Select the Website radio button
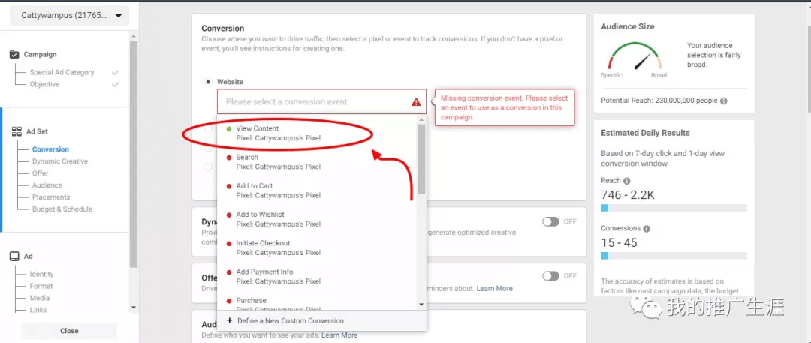Image resolution: width=811 pixels, height=343 pixels. pos(208,82)
